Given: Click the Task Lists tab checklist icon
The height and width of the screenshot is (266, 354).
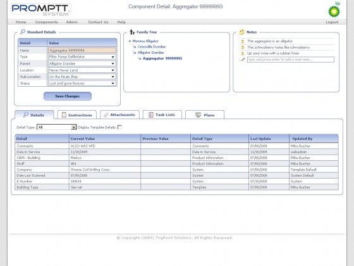Looking at the screenshot, I should pos(151,115).
